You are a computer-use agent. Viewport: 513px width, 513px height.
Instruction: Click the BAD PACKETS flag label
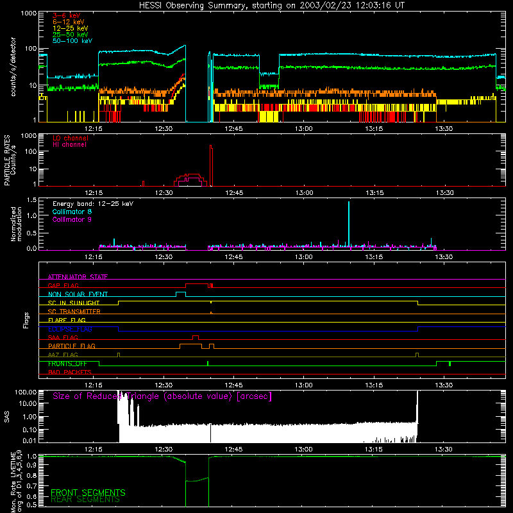click(70, 372)
